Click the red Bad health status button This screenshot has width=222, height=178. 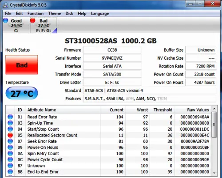pos(22,64)
